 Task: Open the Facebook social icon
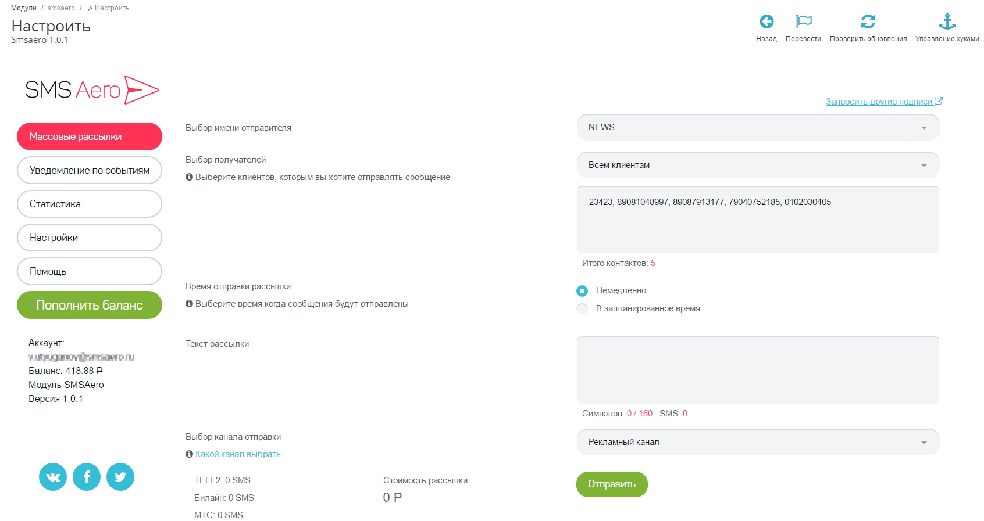pyautogui.click(x=87, y=477)
